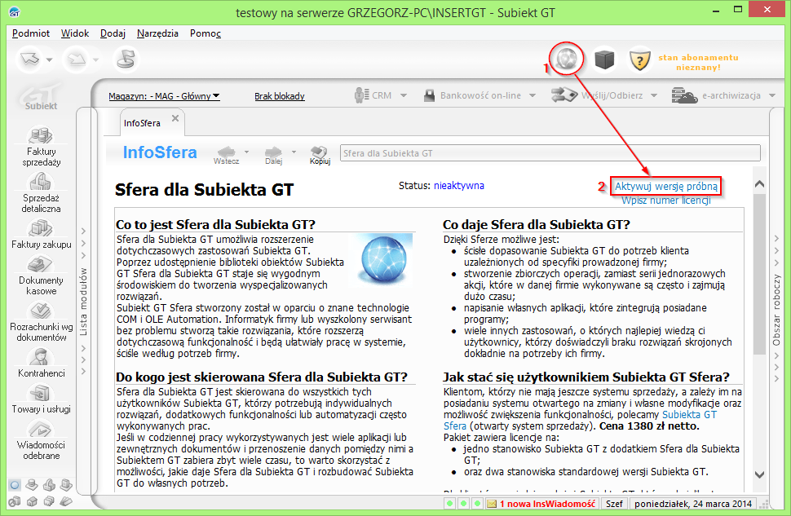Open the Magazyn MAG Główny dropdown

click(164, 96)
